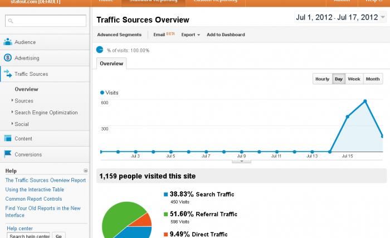Click '1,159 people visited this site' heading
390x238 pixels.
point(147,176)
